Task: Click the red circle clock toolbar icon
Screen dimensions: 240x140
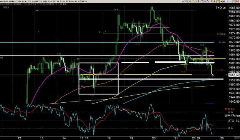Action: click(x=202, y=1)
